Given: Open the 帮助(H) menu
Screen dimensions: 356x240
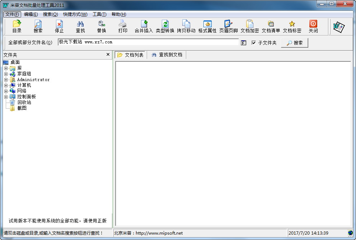Looking at the screenshot, I should click(119, 14).
